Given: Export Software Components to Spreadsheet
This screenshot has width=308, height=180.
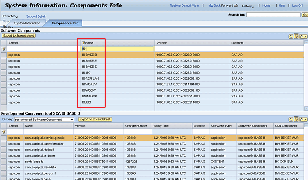Looking at the screenshot, I should [18, 36].
